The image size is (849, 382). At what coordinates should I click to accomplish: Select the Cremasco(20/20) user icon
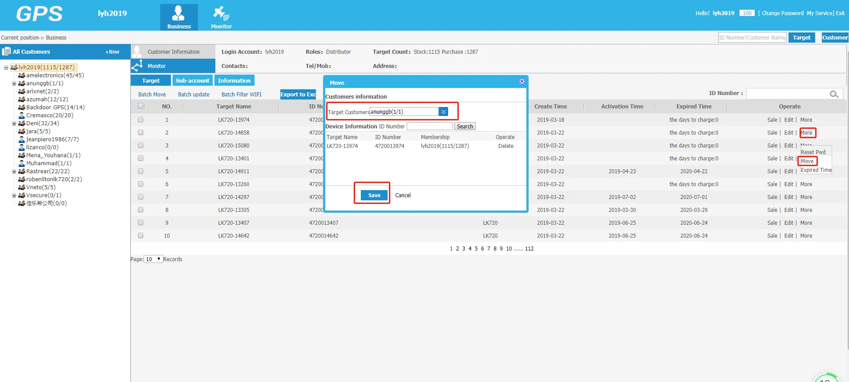(21, 115)
